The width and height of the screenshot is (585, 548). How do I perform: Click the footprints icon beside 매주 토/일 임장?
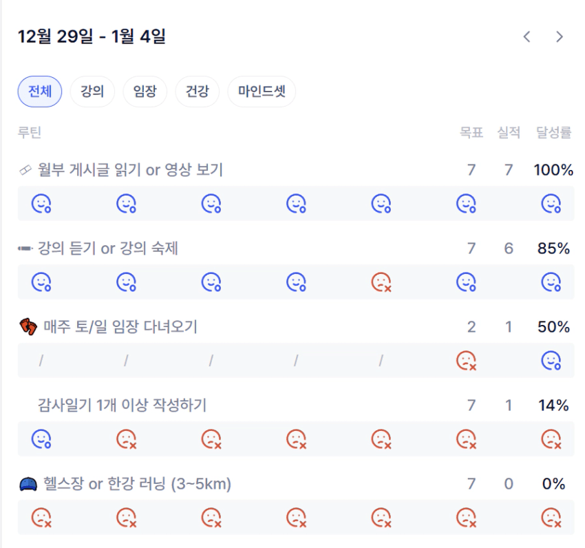pos(28,327)
